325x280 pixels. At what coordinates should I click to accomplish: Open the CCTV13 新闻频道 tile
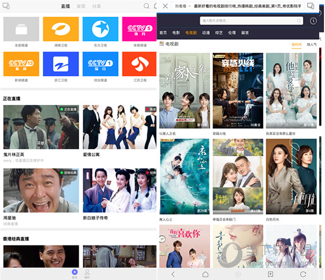coord(21,64)
